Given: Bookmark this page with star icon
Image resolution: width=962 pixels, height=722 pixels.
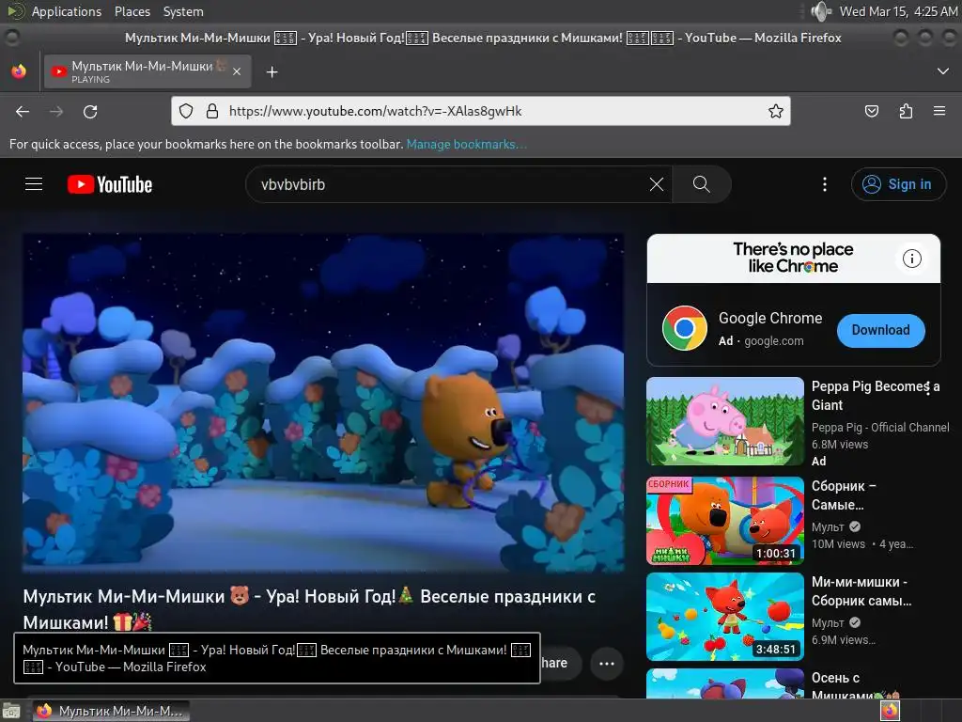Looking at the screenshot, I should (775, 111).
